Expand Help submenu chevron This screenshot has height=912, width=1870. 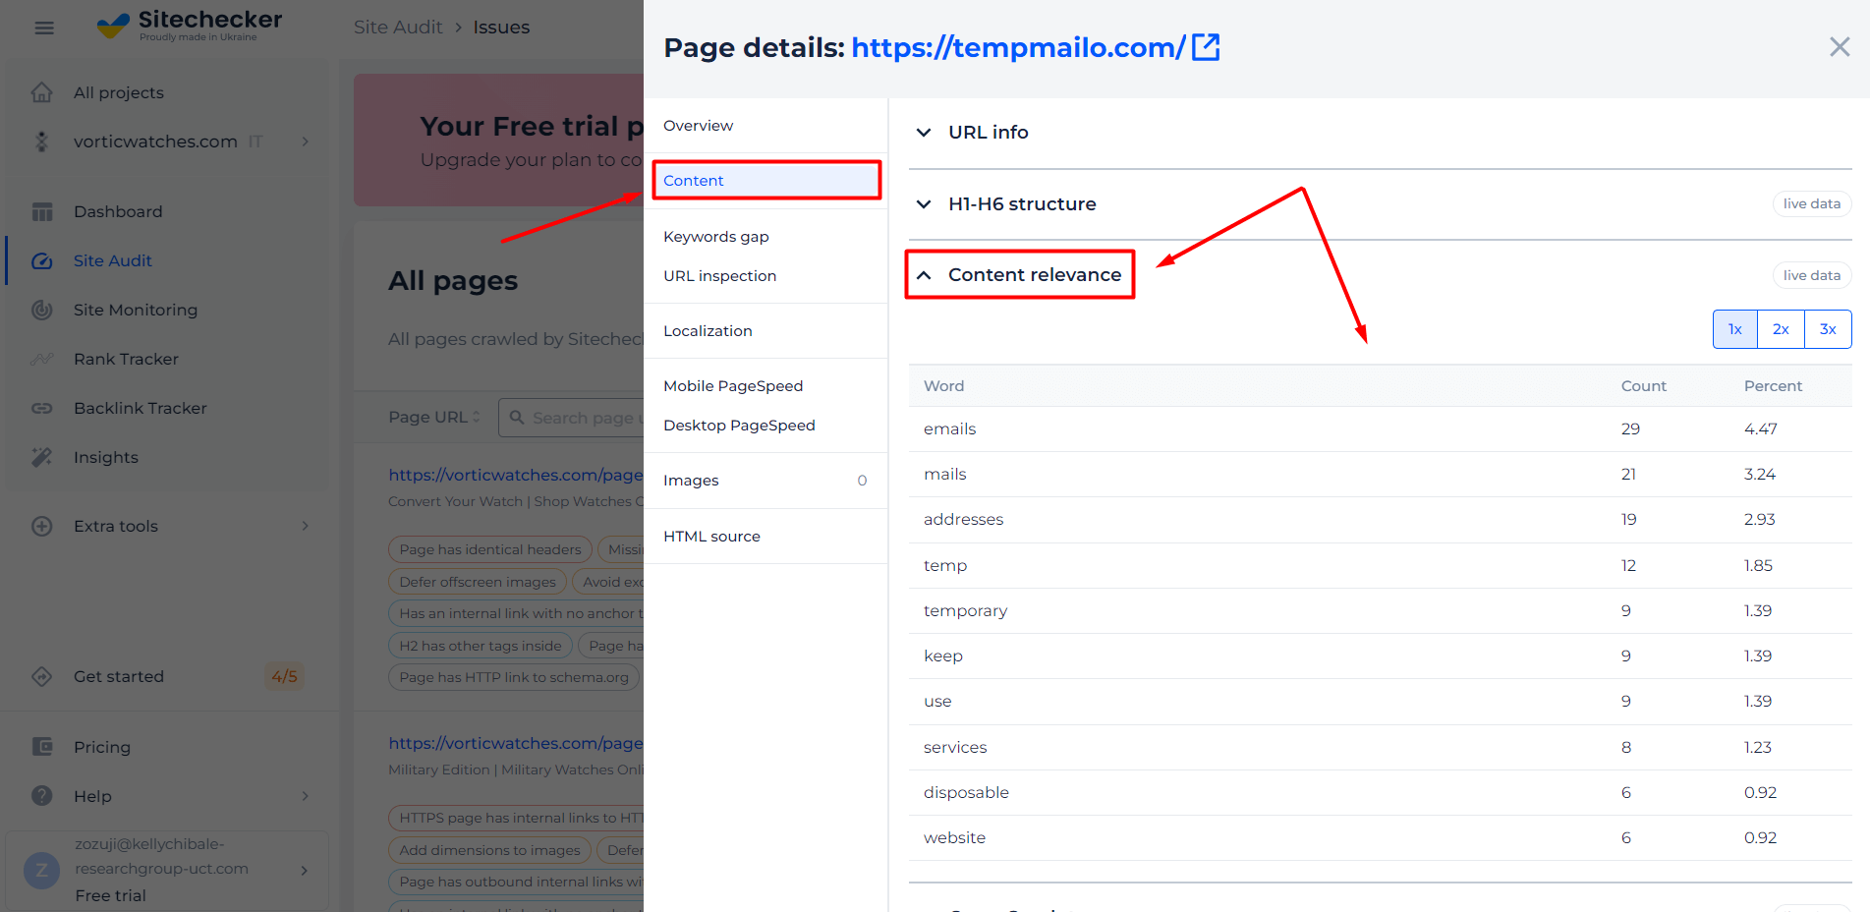coord(306,796)
